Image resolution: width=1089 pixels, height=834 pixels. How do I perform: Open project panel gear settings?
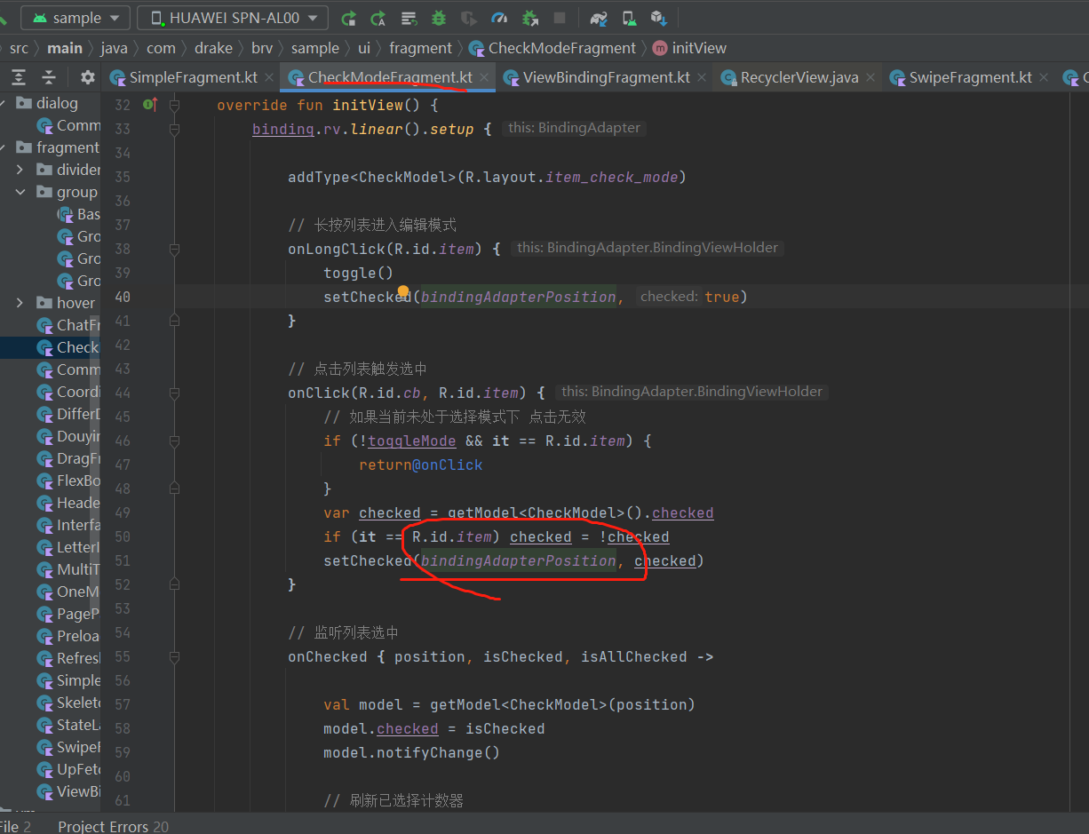pos(87,77)
